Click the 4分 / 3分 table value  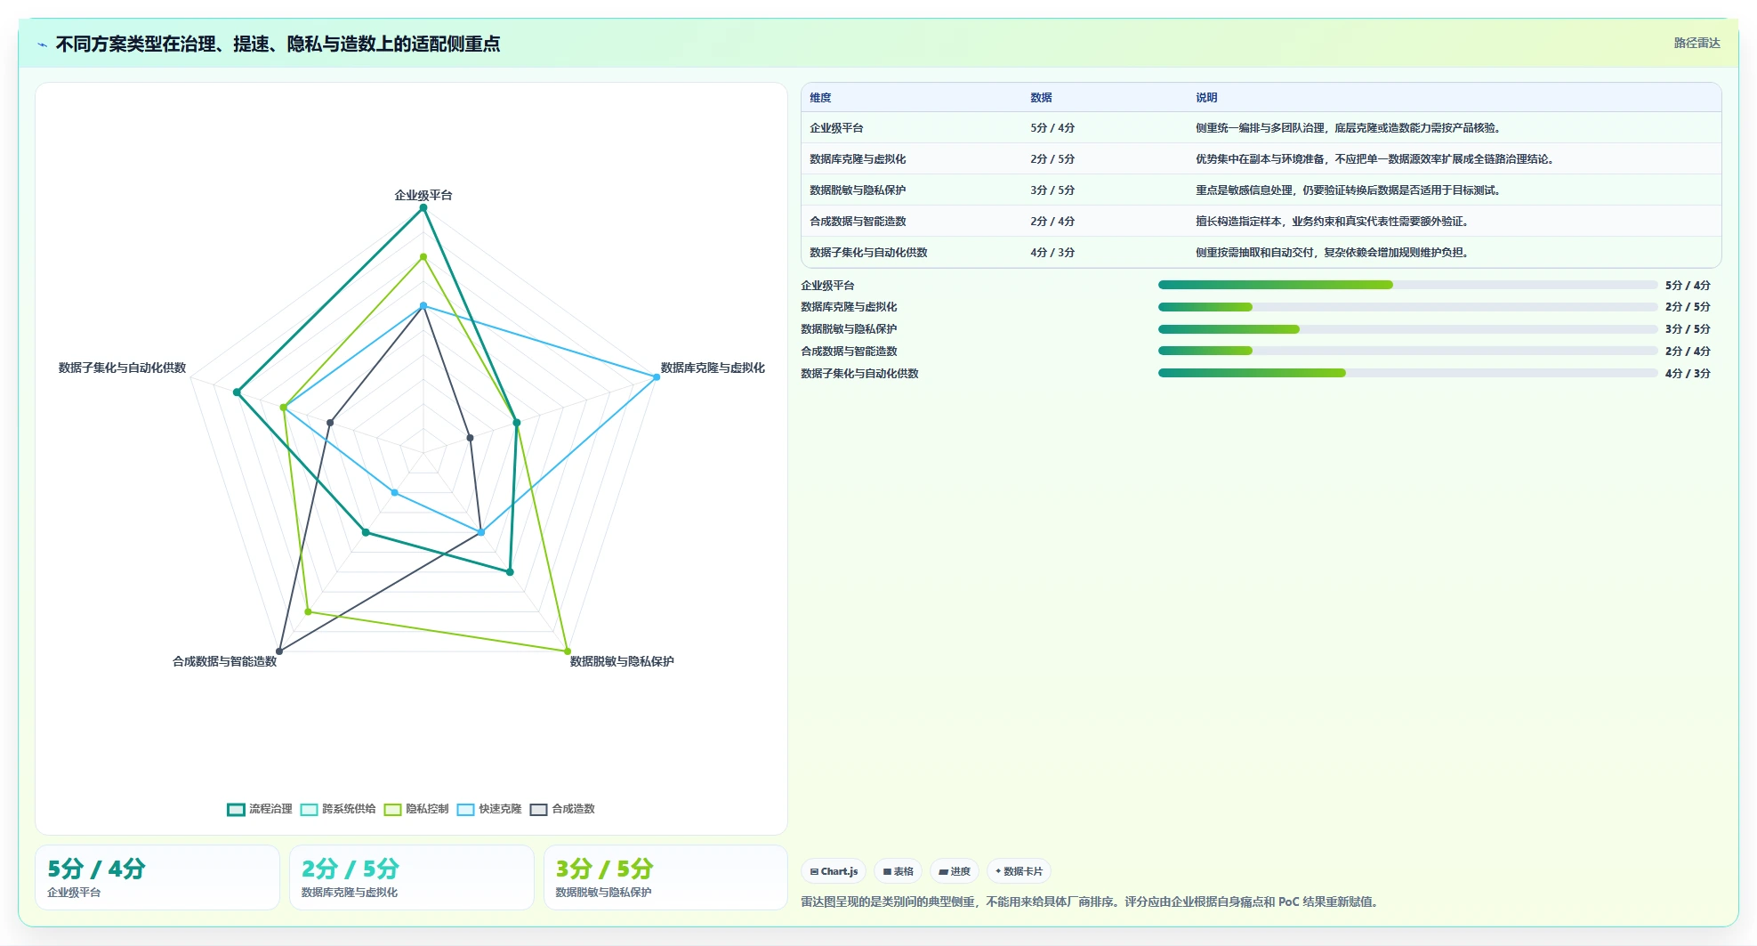click(x=1052, y=253)
